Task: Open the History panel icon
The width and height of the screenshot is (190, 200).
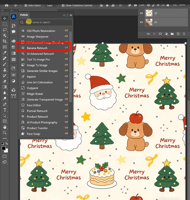Action: click(14, 26)
